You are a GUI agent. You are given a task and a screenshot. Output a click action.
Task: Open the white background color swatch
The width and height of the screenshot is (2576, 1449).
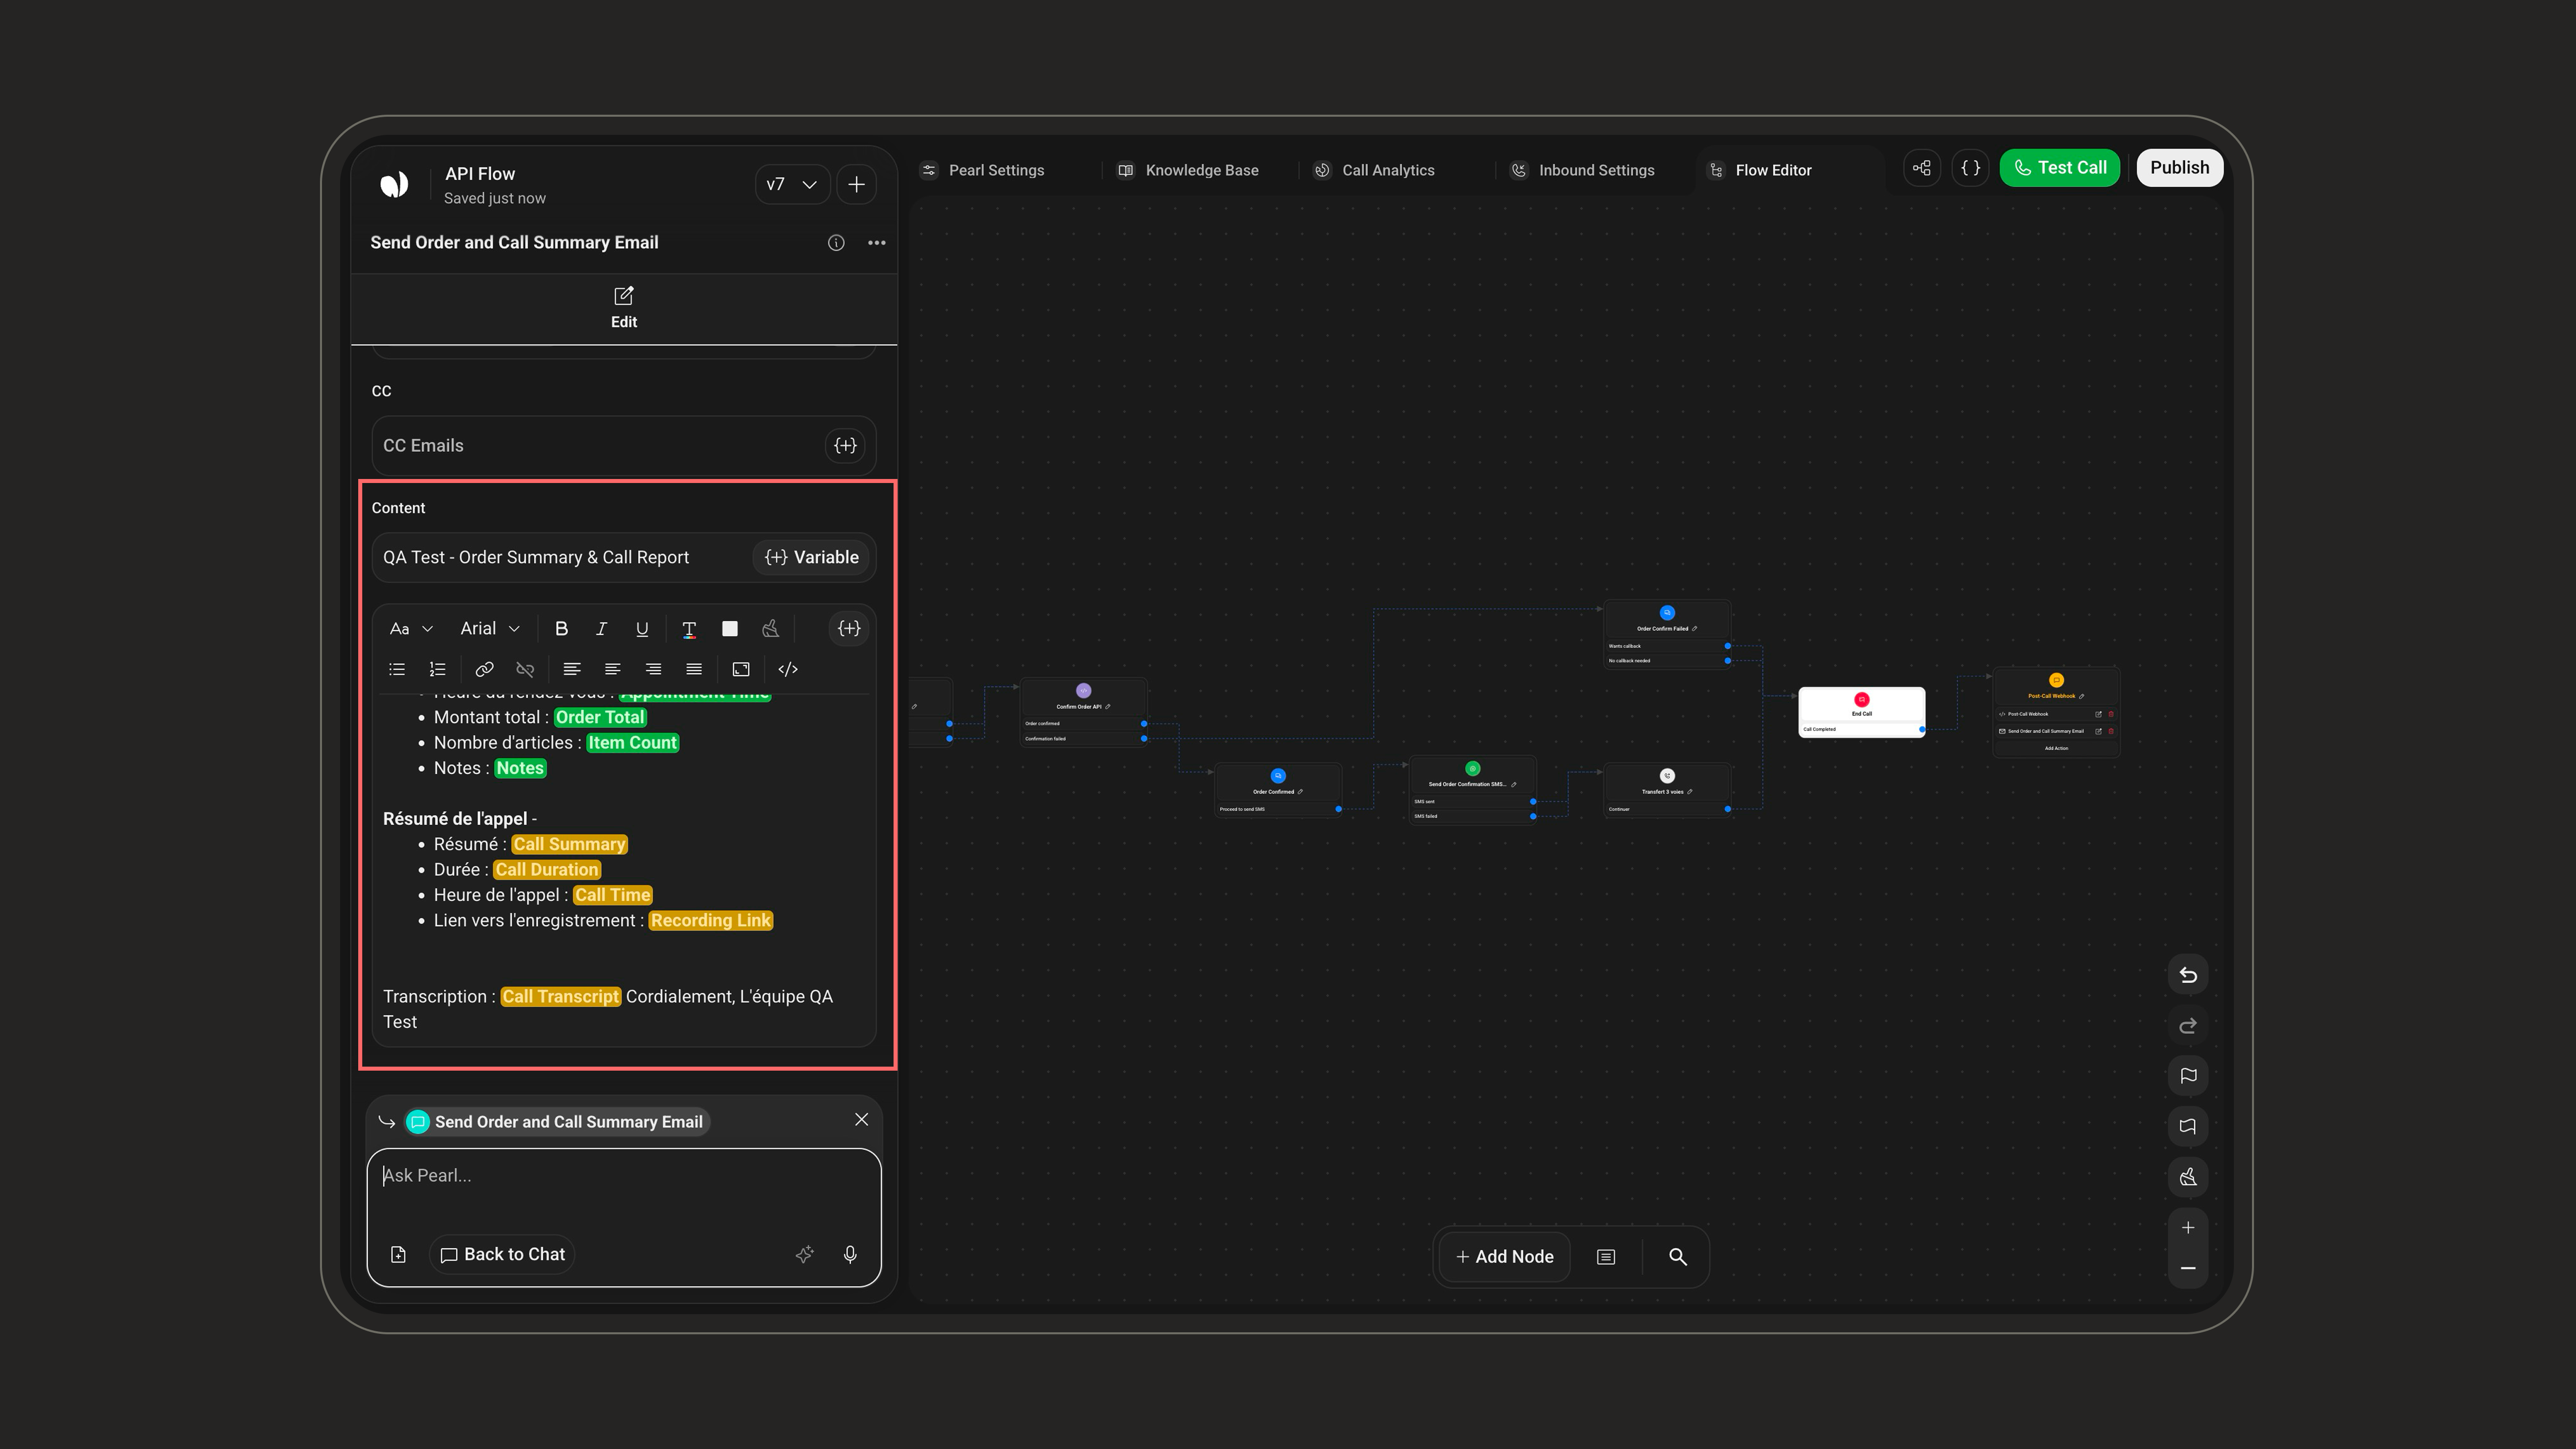(730, 629)
